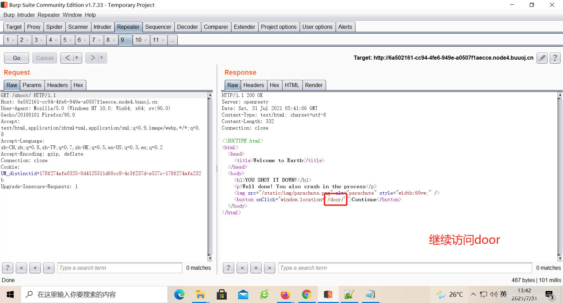Show response Hex view
Viewport: 563px width, 303px height.
click(x=274, y=85)
